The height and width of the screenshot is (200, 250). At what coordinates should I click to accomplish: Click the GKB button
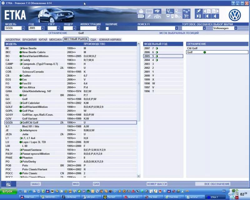tap(96, 184)
